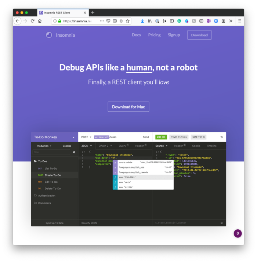Click the Download button in header
This screenshot has width=257, height=262.
click(x=199, y=35)
